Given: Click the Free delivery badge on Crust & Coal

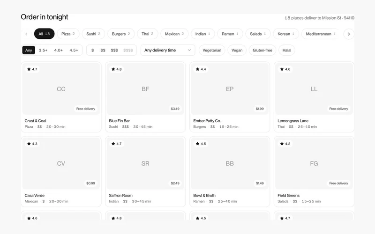Looking at the screenshot, I should click(86, 109).
